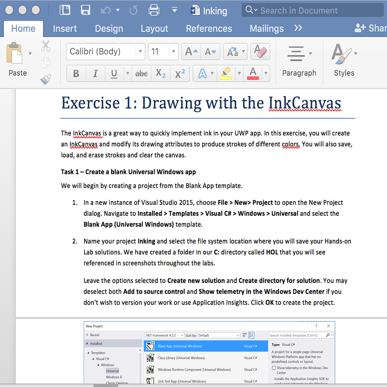Open the Insert tab
Viewport: 387px width, 387px height.
65,29
